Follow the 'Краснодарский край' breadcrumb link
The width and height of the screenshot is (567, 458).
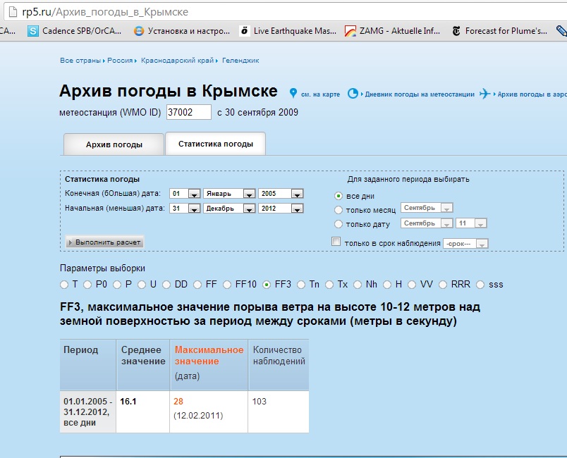coord(178,61)
